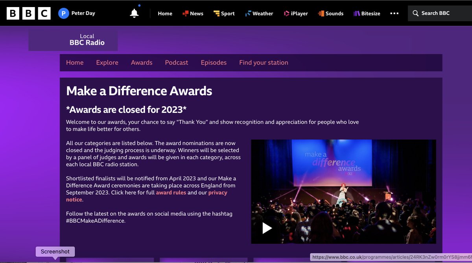
Task: Click the BBC logo
Action: pyautogui.click(x=29, y=13)
